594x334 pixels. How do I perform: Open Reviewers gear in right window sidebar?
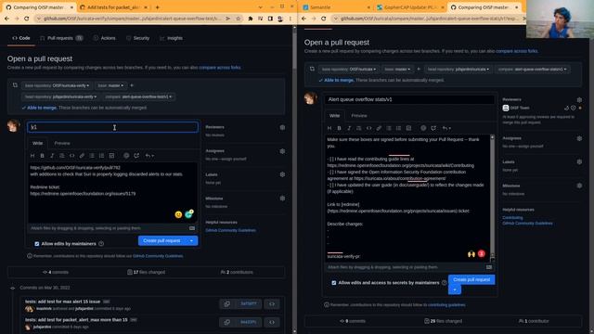pos(579,99)
